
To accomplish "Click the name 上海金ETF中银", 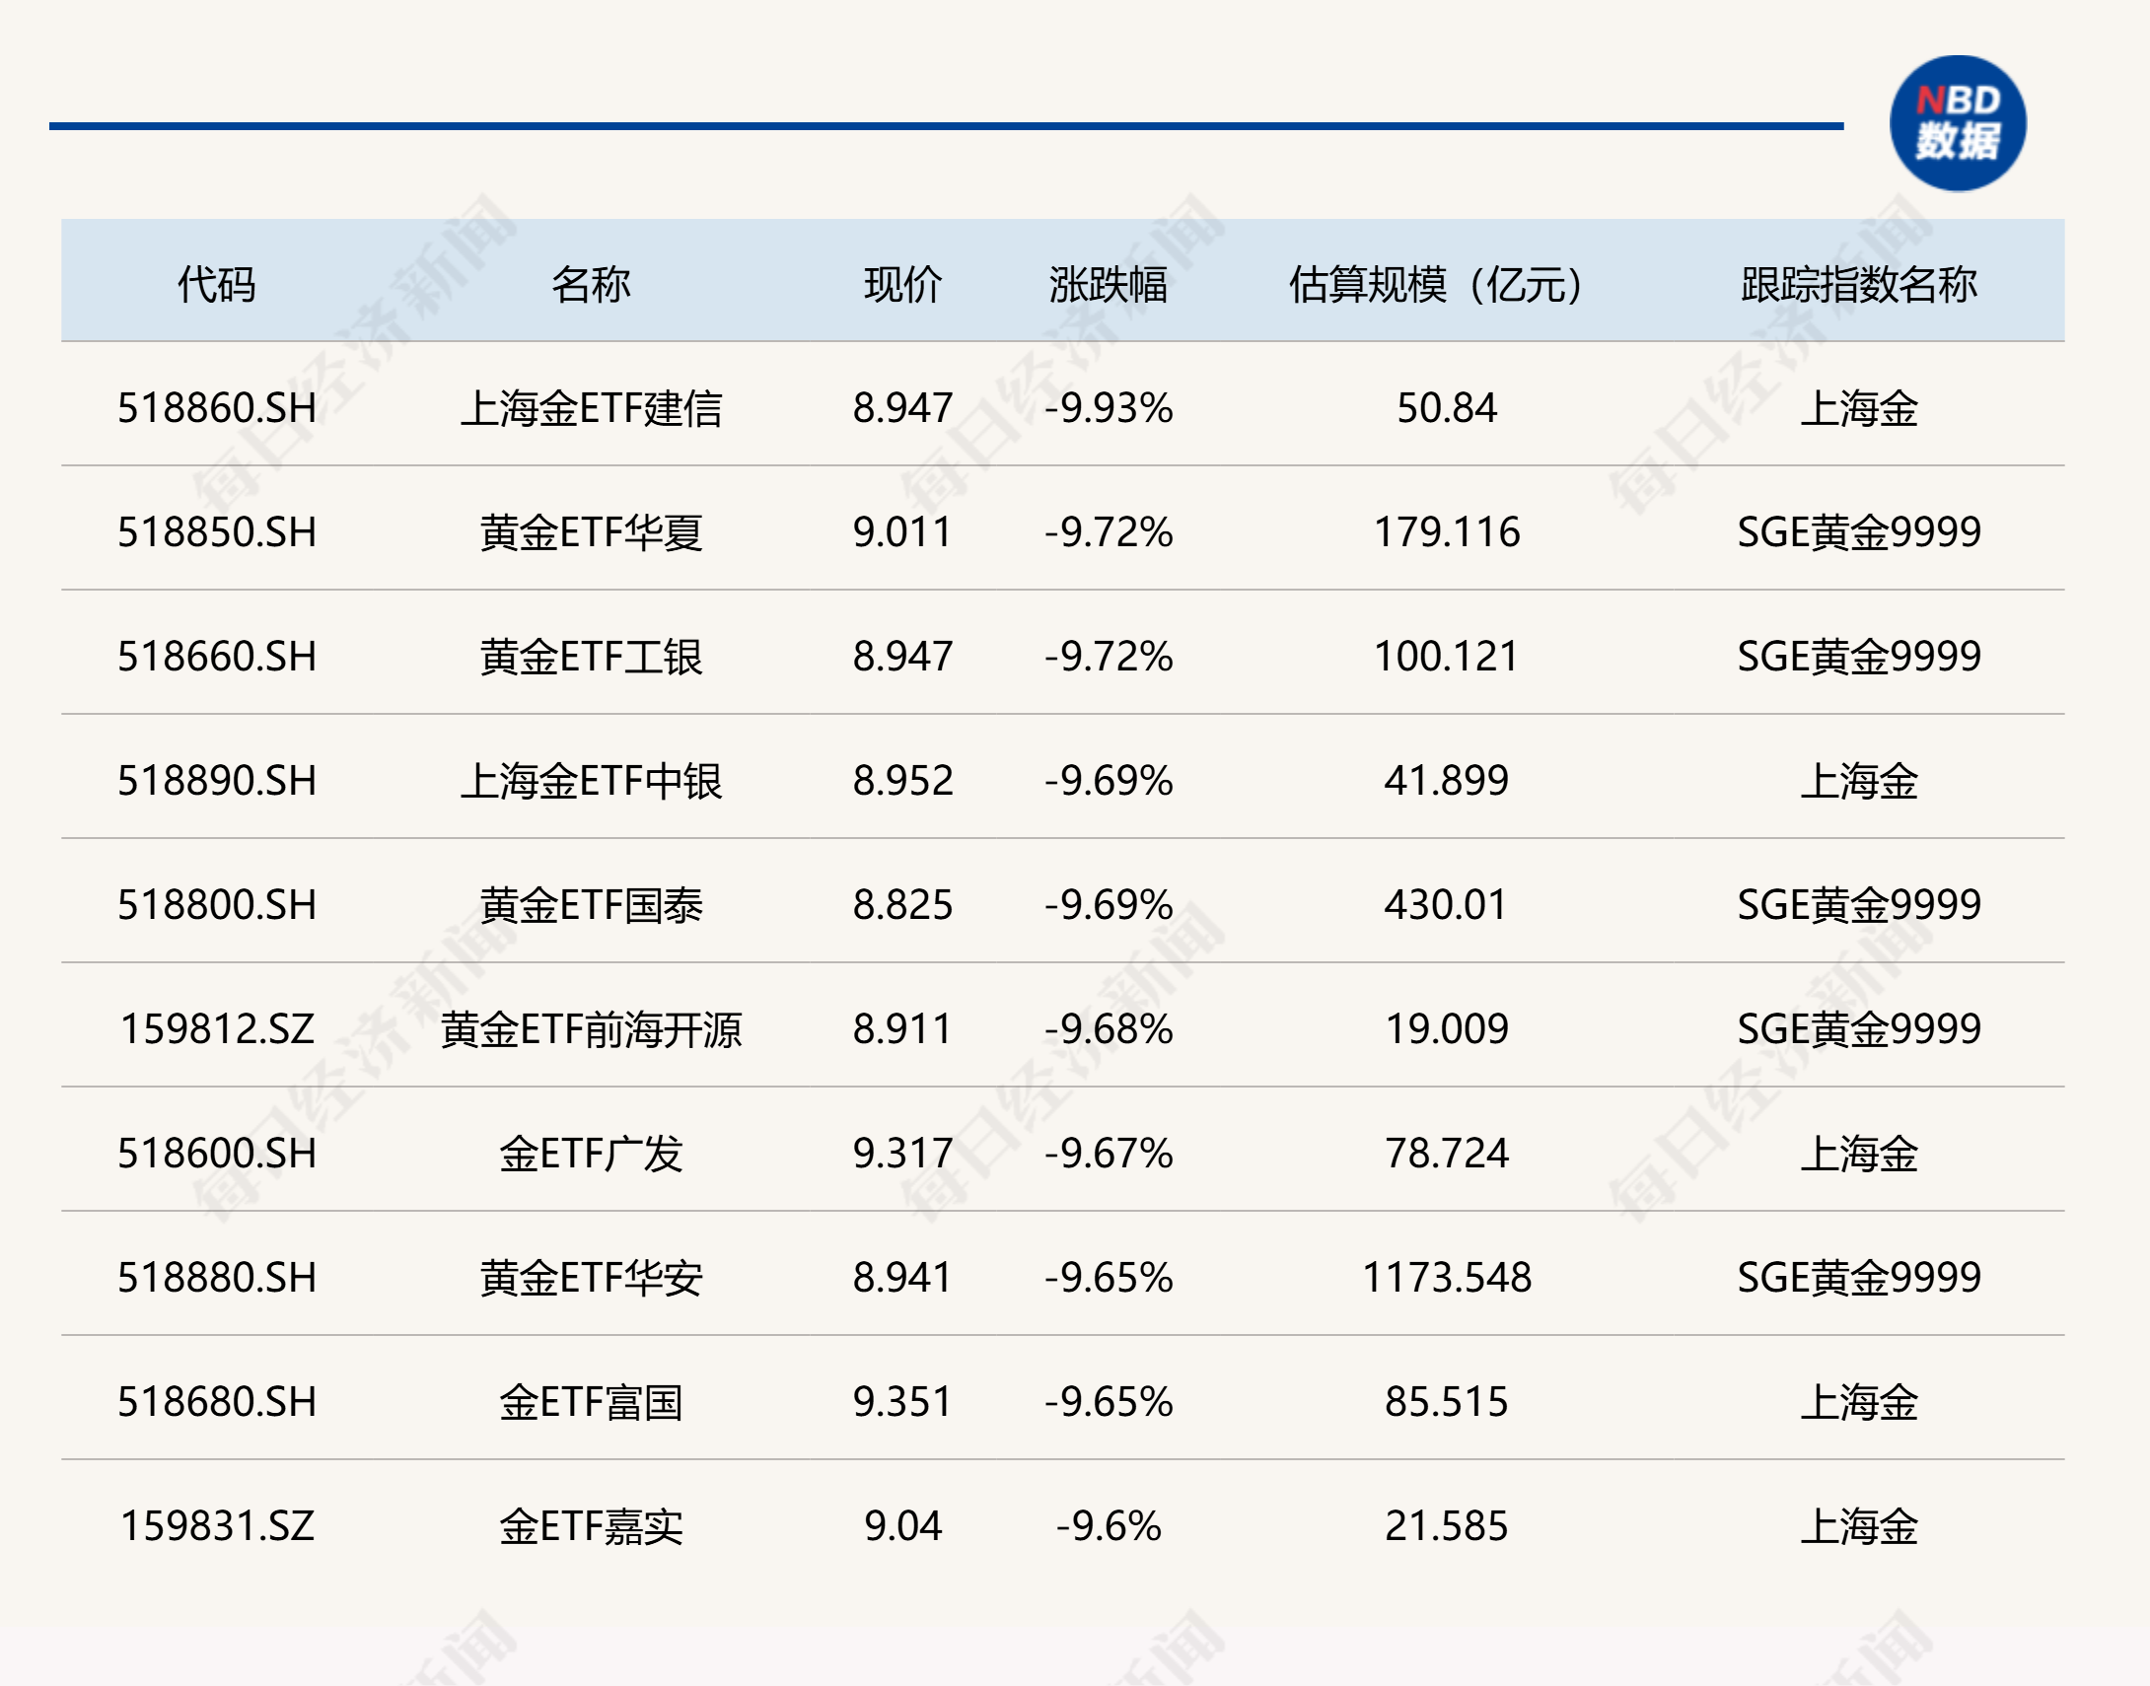I will [x=591, y=781].
